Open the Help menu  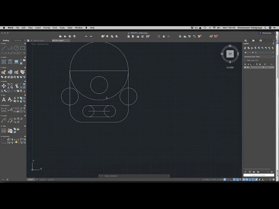click(x=92, y=28)
